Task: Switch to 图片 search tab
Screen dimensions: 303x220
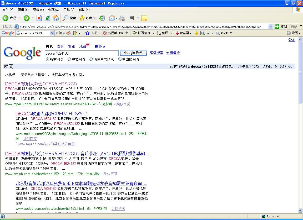Action: coord(61,46)
